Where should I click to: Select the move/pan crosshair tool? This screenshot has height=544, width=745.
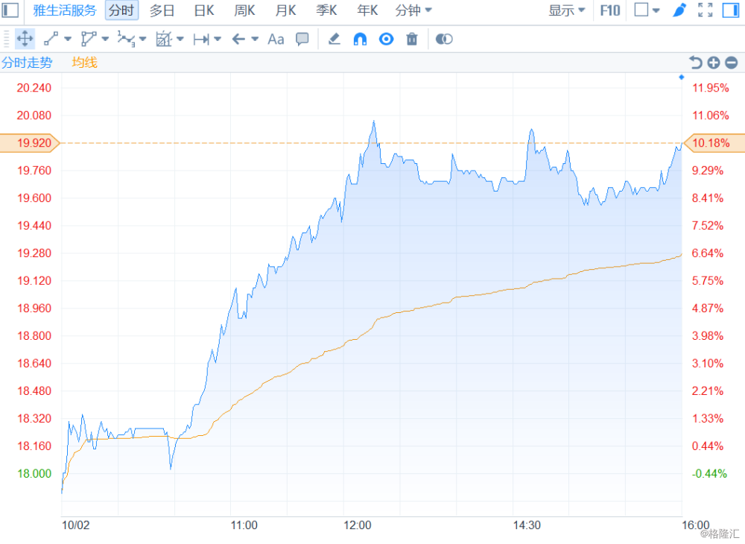pyautogui.click(x=24, y=39)
